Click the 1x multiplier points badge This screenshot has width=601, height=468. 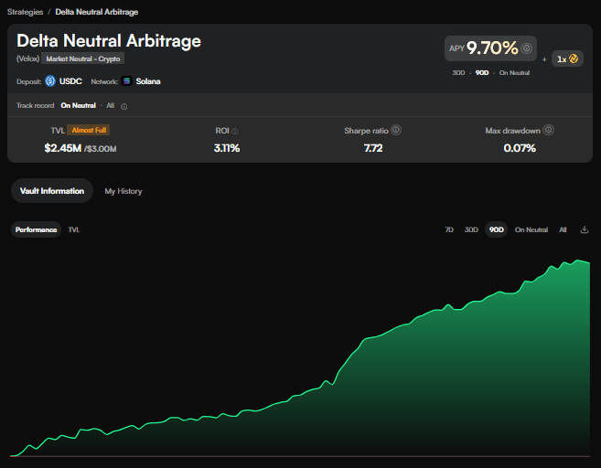tap(567, 58)
